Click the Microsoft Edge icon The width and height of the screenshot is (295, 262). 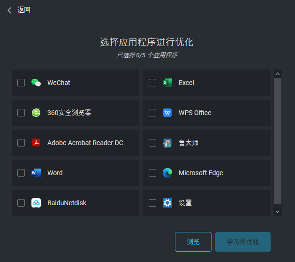click(167, 173)
